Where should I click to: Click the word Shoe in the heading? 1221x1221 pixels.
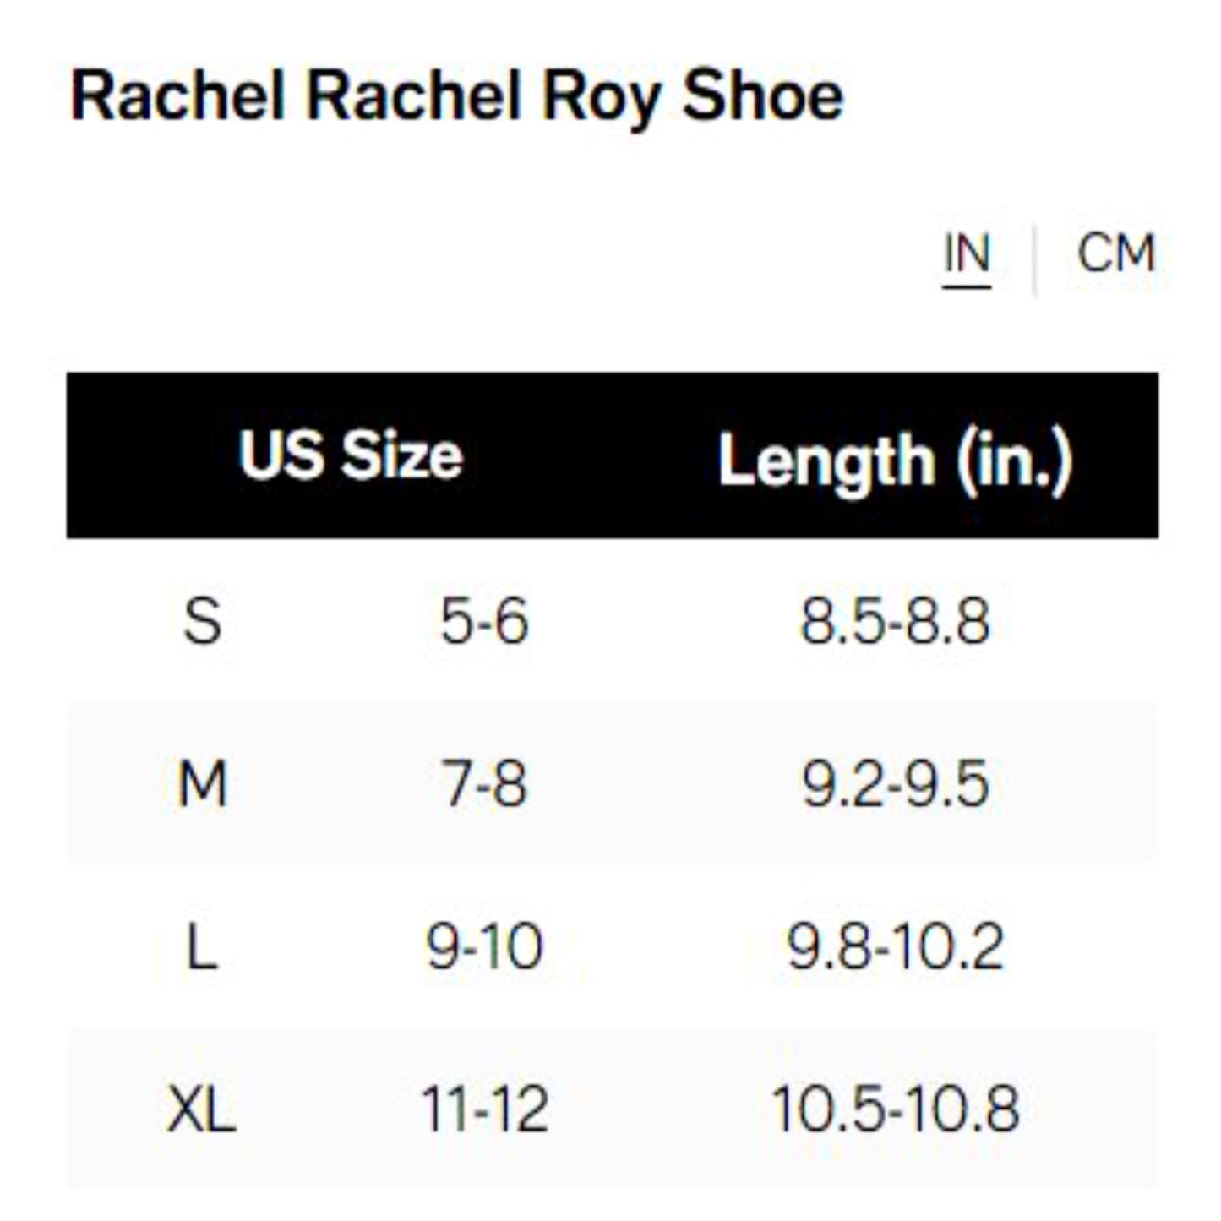(x=762, y=95)
